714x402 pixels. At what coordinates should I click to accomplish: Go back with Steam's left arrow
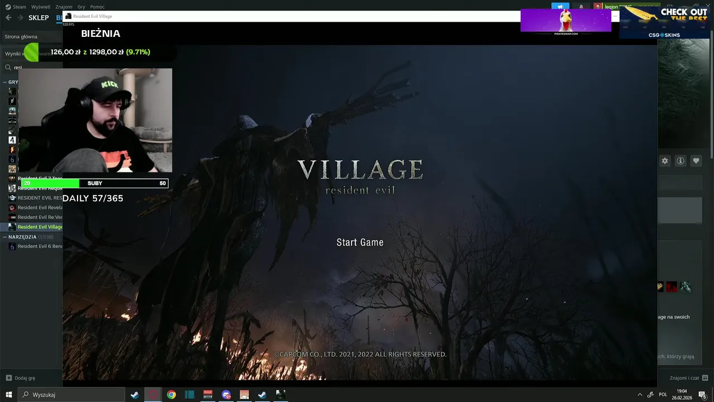8,18
